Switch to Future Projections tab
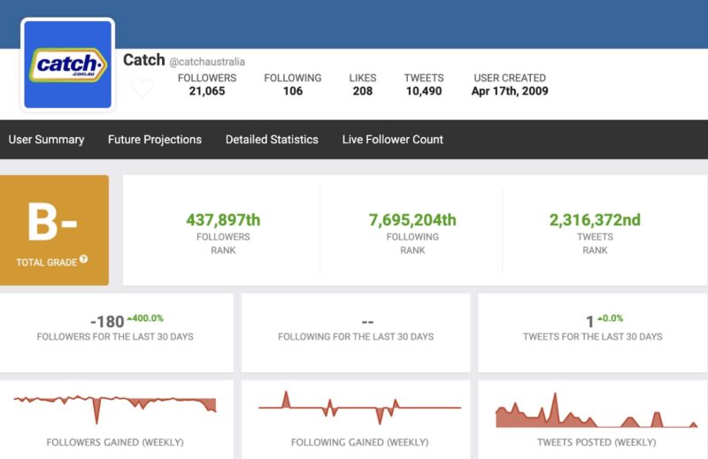The height and width of the screenshot is (459, 708). (155, 139)
